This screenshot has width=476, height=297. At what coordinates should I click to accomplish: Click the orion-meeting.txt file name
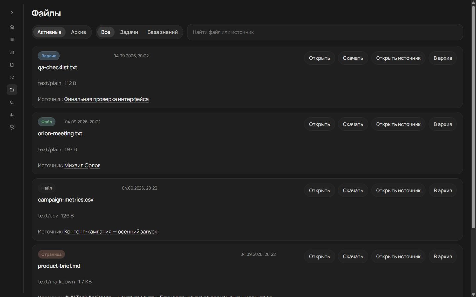pyautogui.click(x=60, y=133)
